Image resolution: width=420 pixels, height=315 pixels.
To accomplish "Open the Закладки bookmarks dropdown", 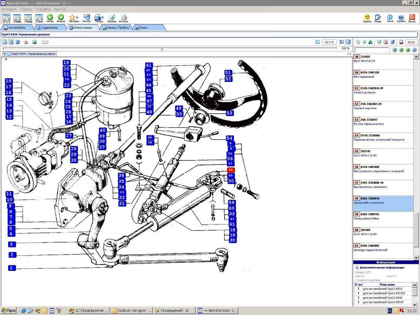I will click(73, 18).
